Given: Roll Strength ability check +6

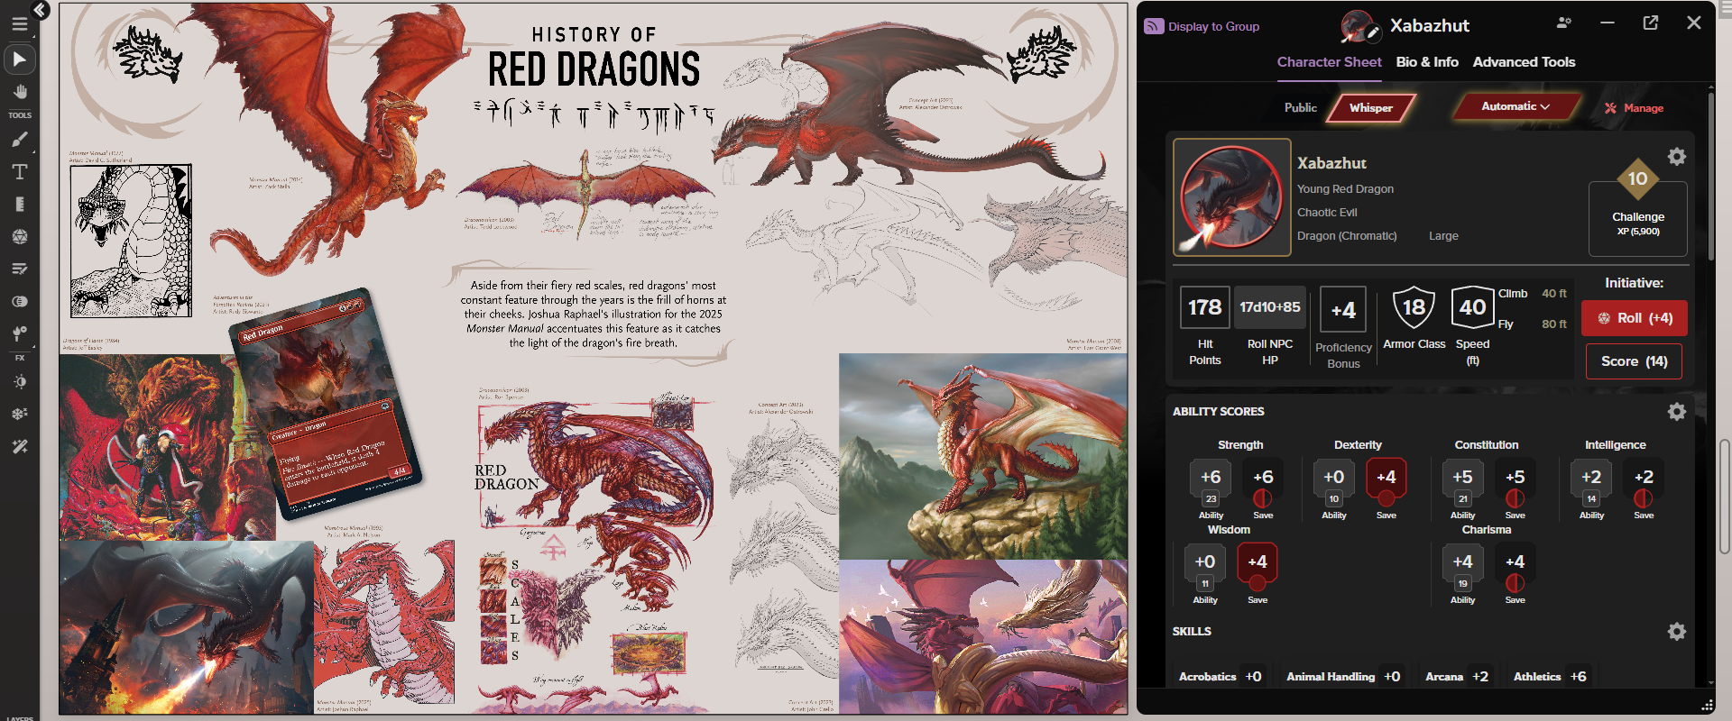Looking at the screenshot, I should pyautogui.click(x=1211, y=478).
